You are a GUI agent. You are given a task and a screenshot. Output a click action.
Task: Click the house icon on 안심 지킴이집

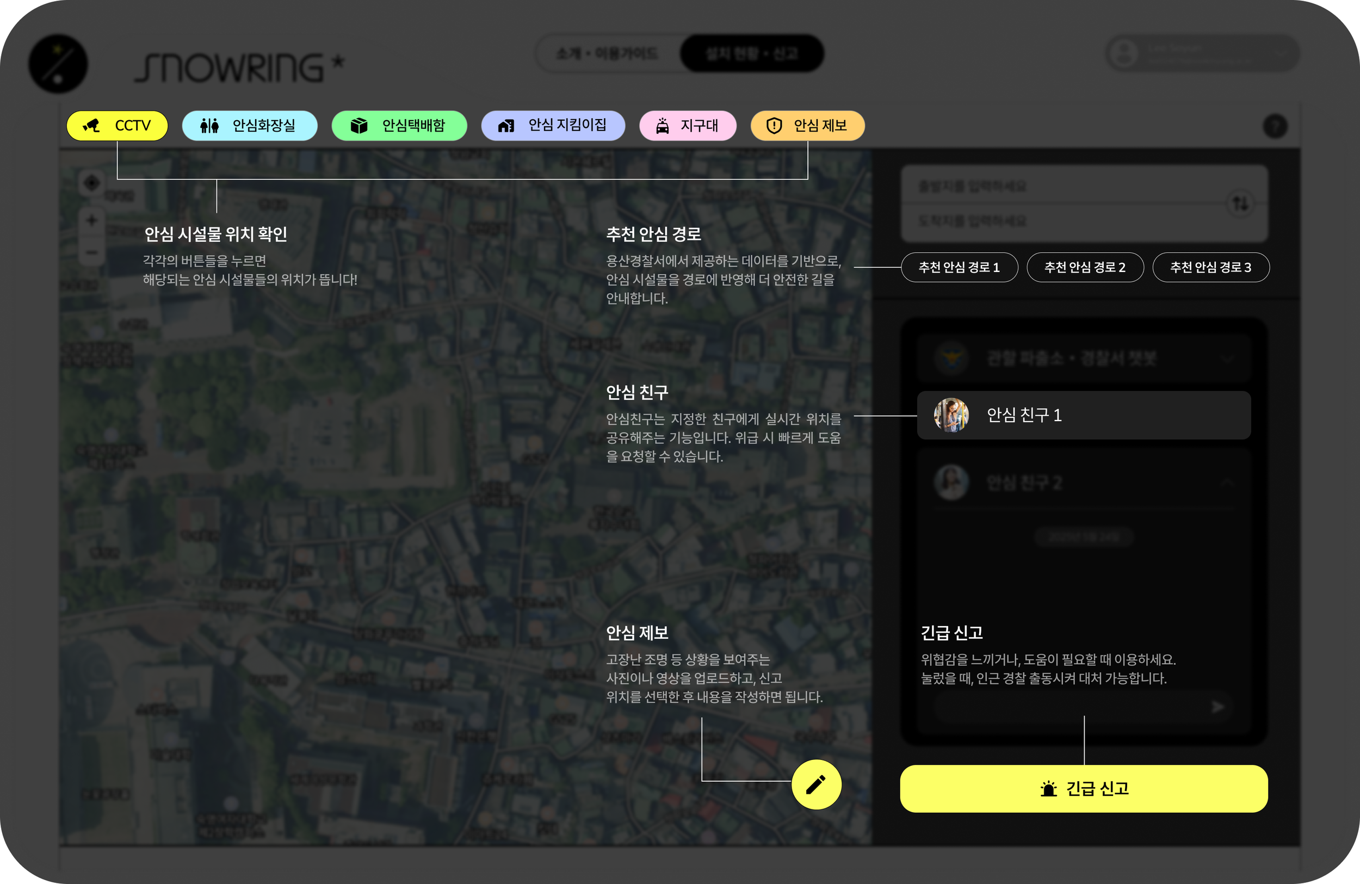tap(506, 126)
